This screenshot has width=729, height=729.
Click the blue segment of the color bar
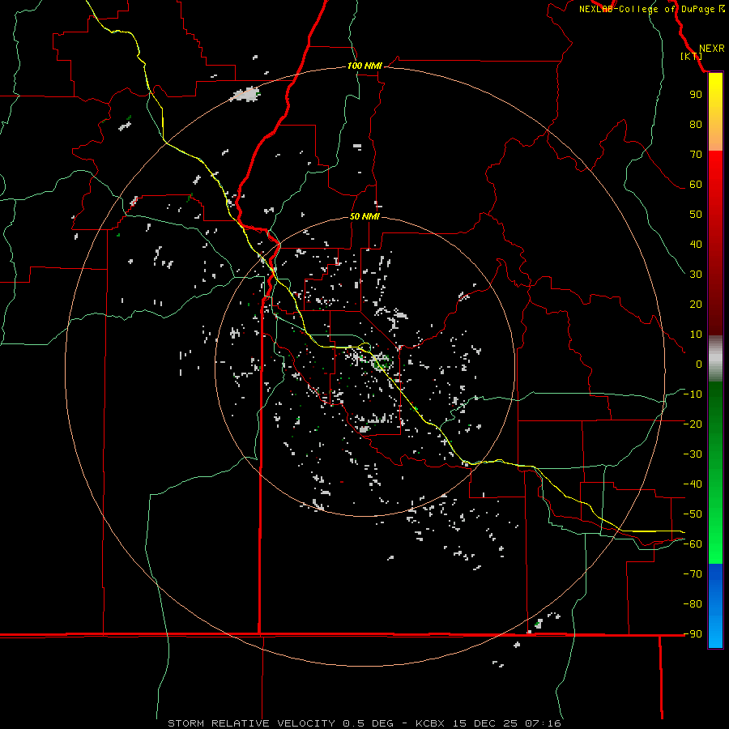(715, 605)
